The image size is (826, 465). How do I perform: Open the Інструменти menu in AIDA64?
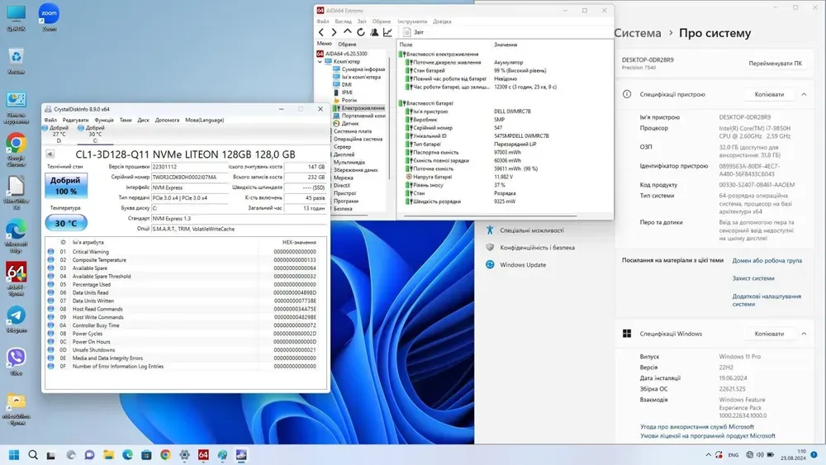(412, 21)
